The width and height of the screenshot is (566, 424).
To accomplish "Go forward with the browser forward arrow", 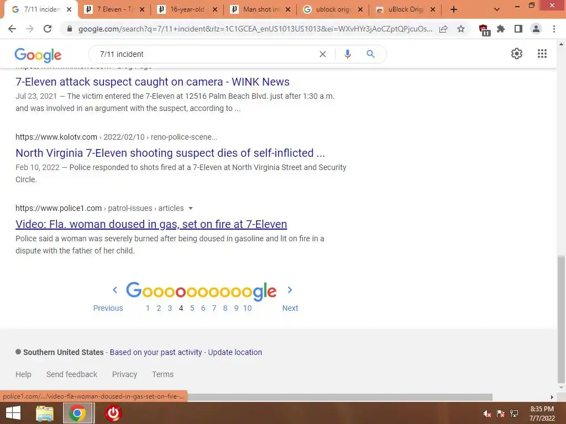I will [30, 29].
